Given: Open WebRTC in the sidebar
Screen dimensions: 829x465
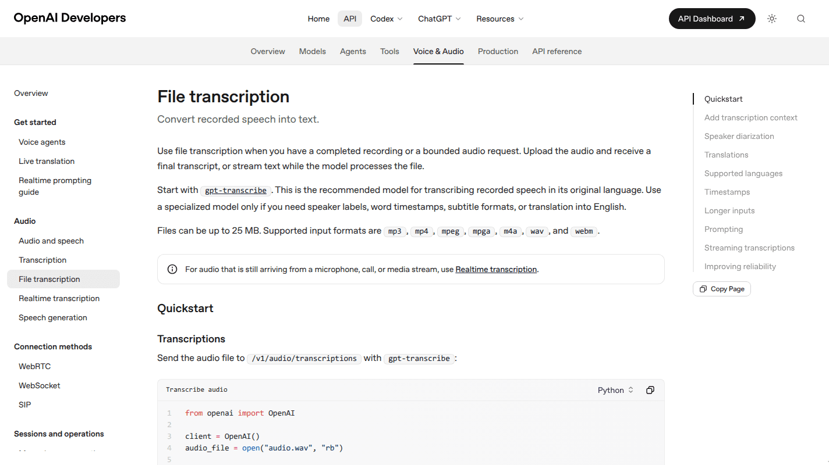Looking at the screenshot, I should pyautogui.click(x=34, y=366).
